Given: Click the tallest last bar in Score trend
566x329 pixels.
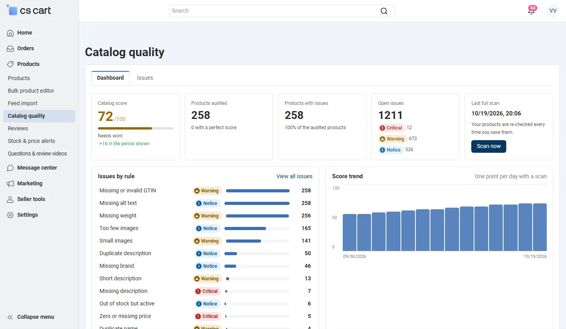Looking at the screenshot, I should click(x=540, y=227).
